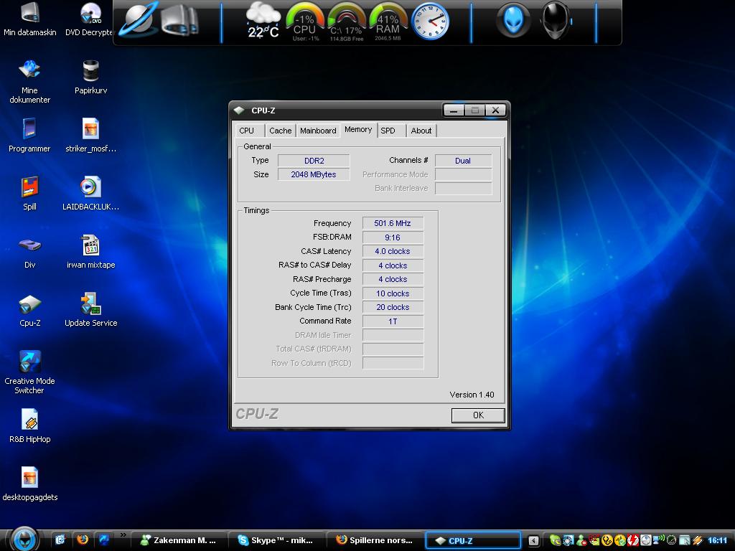Switch to Skype taskbar window
Screen dimensions: 735x551
(276, 540)
